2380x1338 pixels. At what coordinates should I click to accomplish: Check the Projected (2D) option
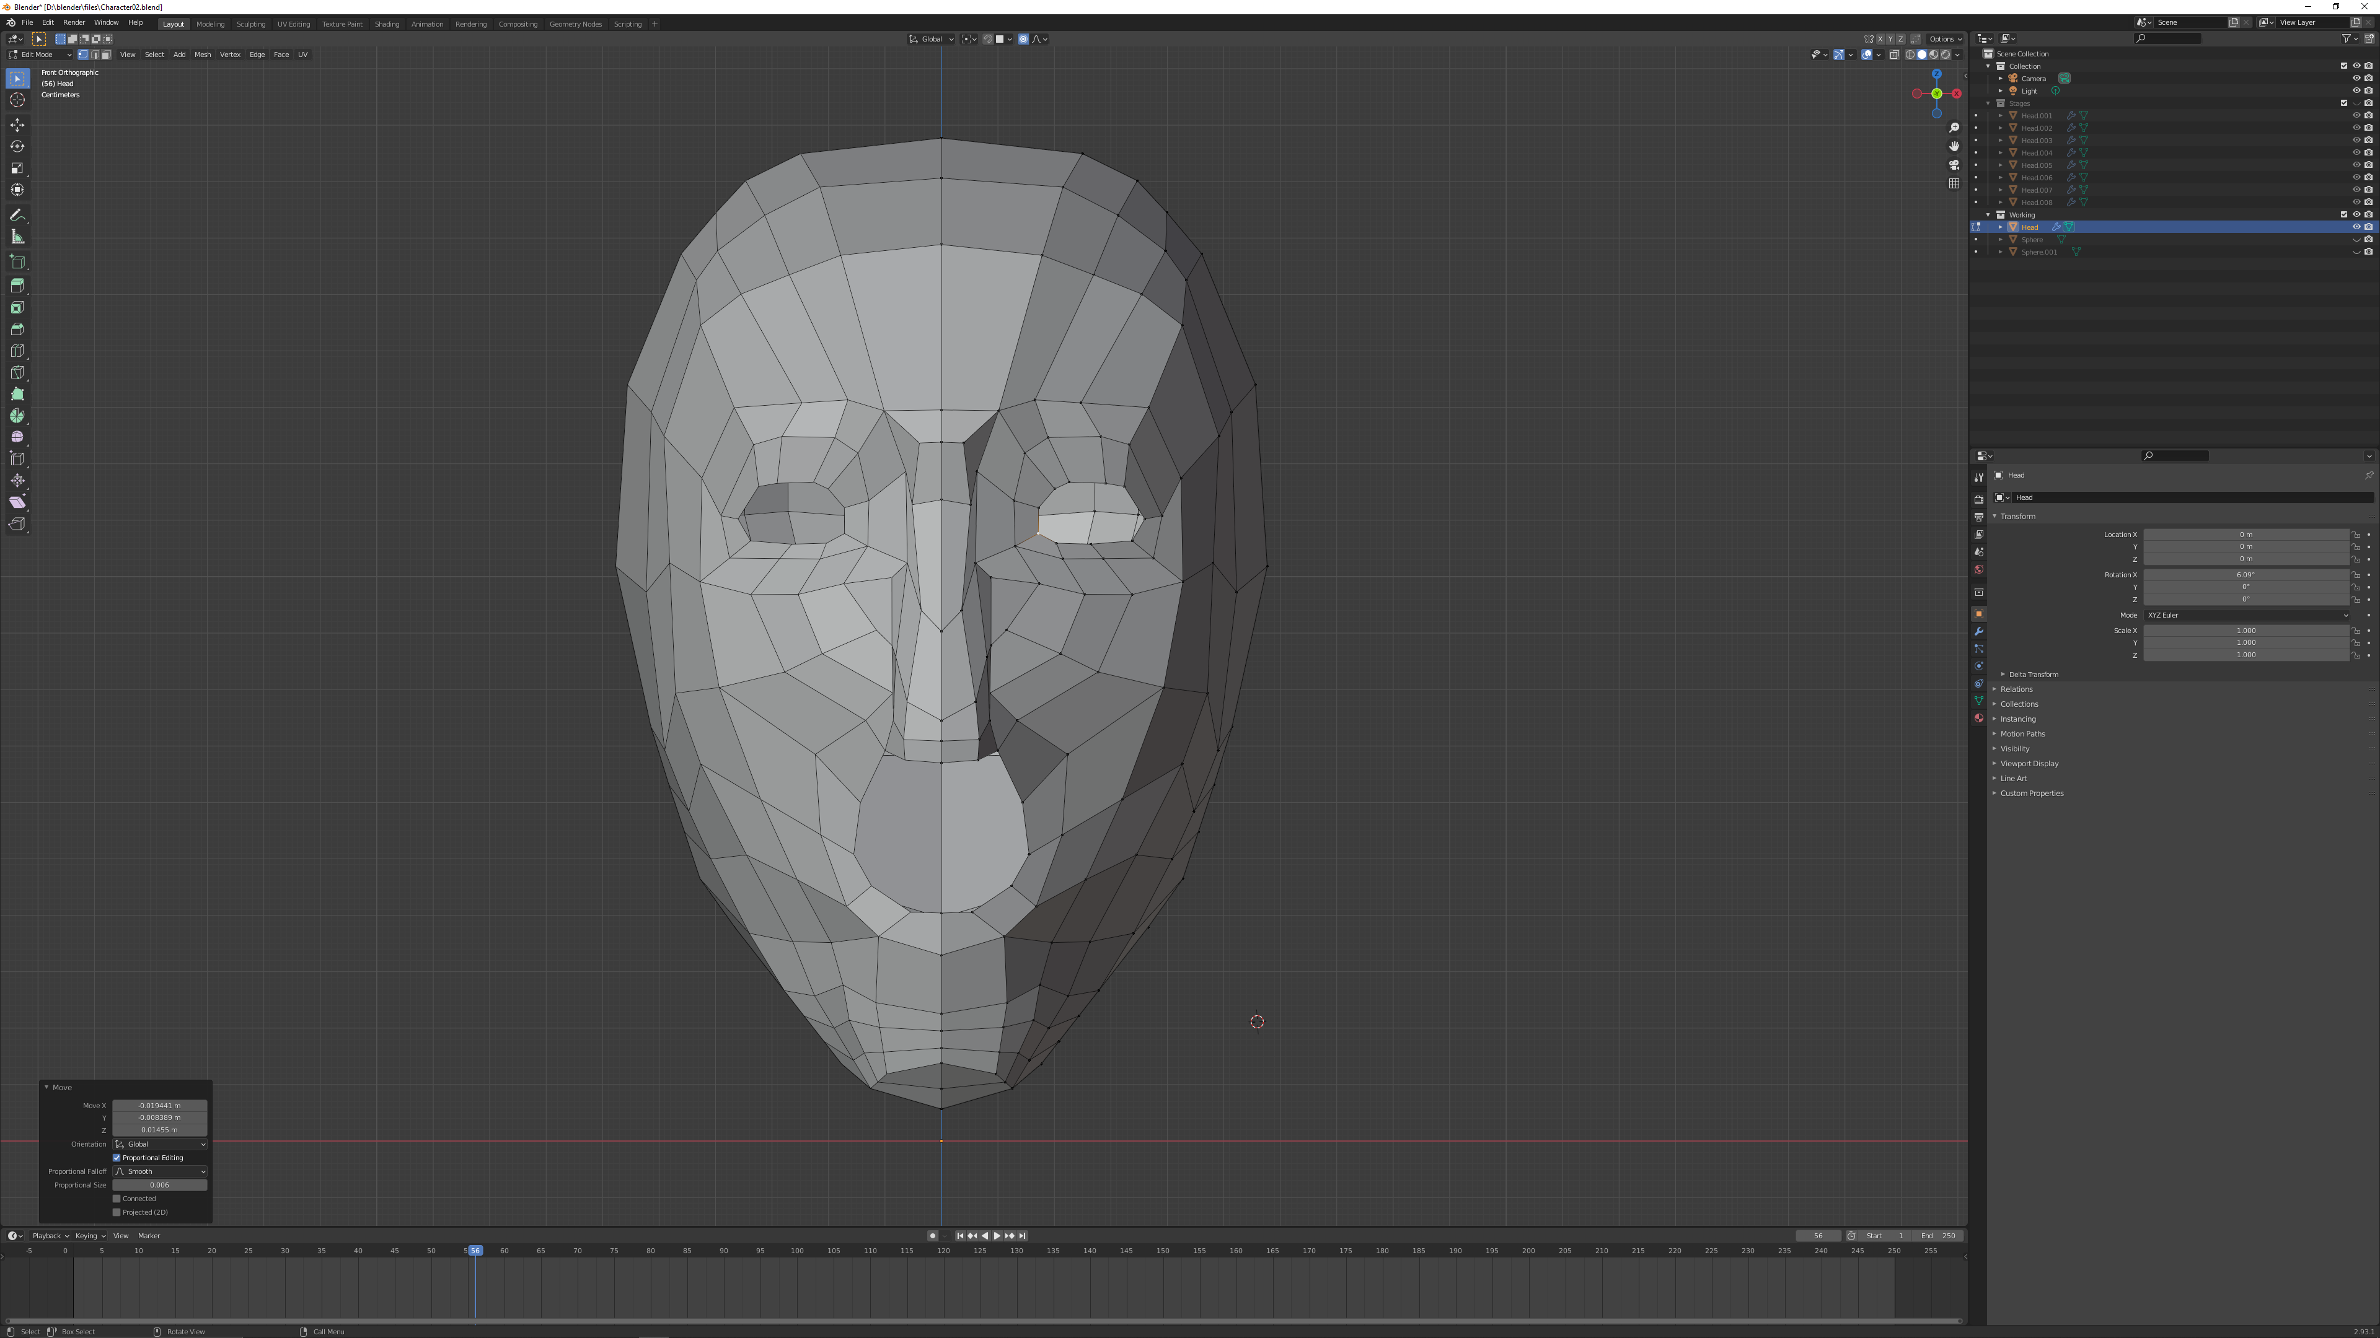tap(117, 1212)
